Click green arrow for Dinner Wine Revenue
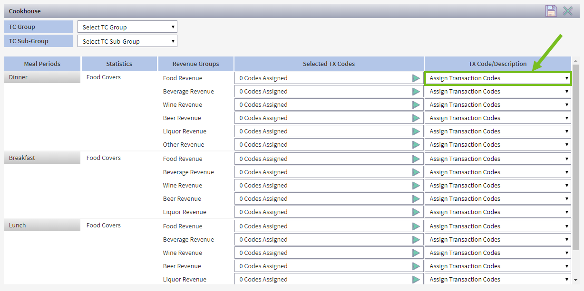The height and width of the screenshot is (291, 584). pyautogui.click(x=416, y=105)
